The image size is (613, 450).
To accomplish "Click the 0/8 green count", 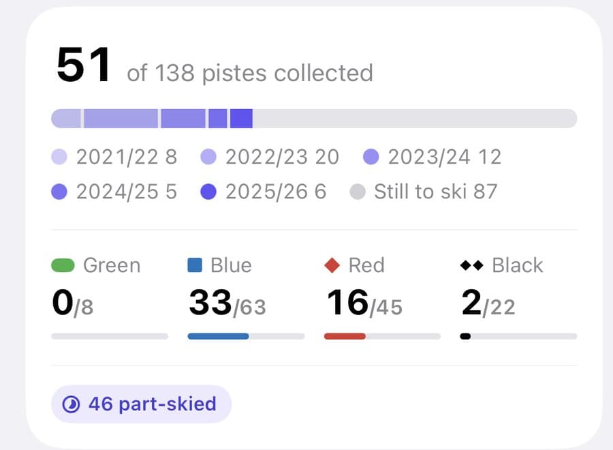I will [x=72, y=303].
